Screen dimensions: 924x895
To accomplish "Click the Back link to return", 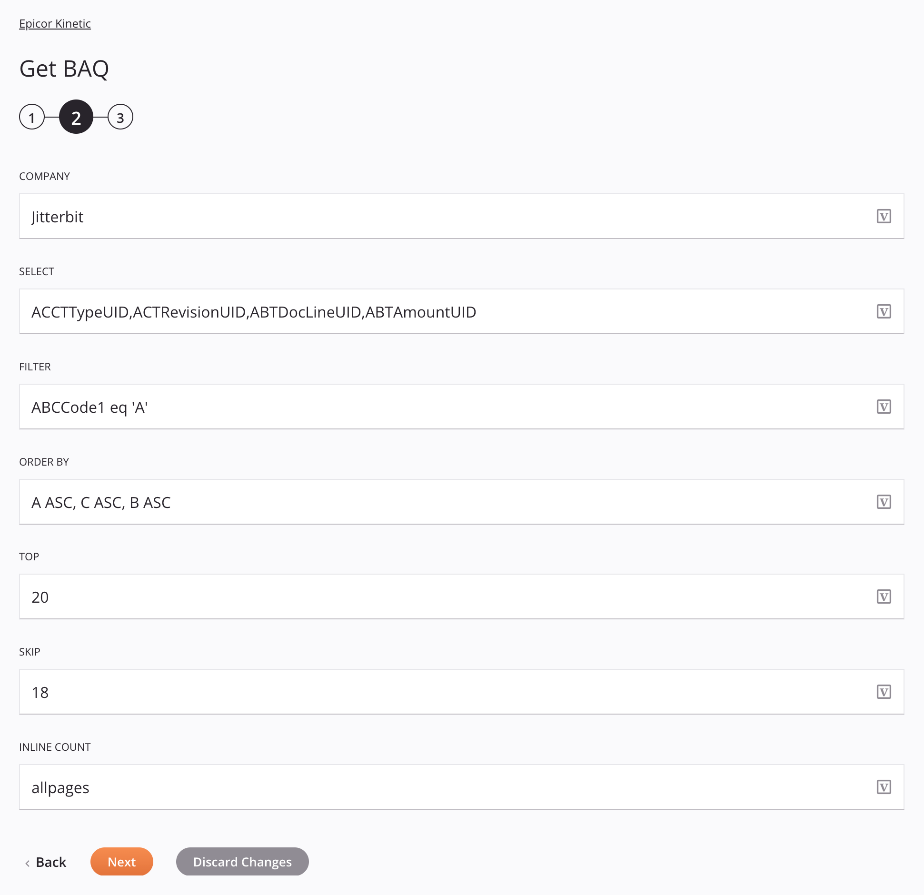I will [45, 861].
